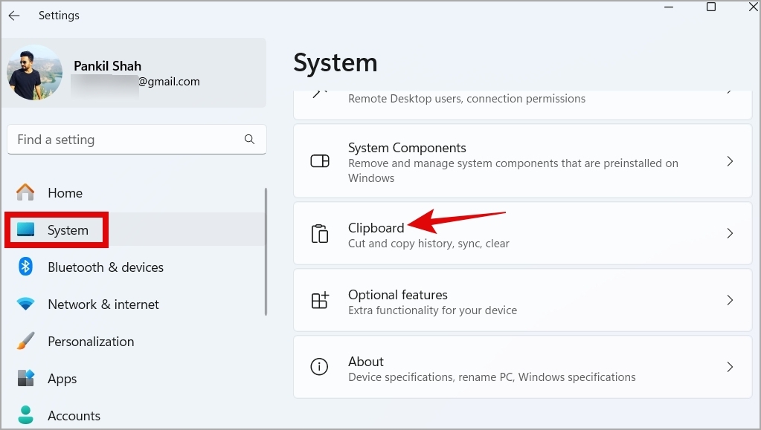Click the Bluetooth icon
The width and height of the screenshot is (761, 430).
pos(25,267)
